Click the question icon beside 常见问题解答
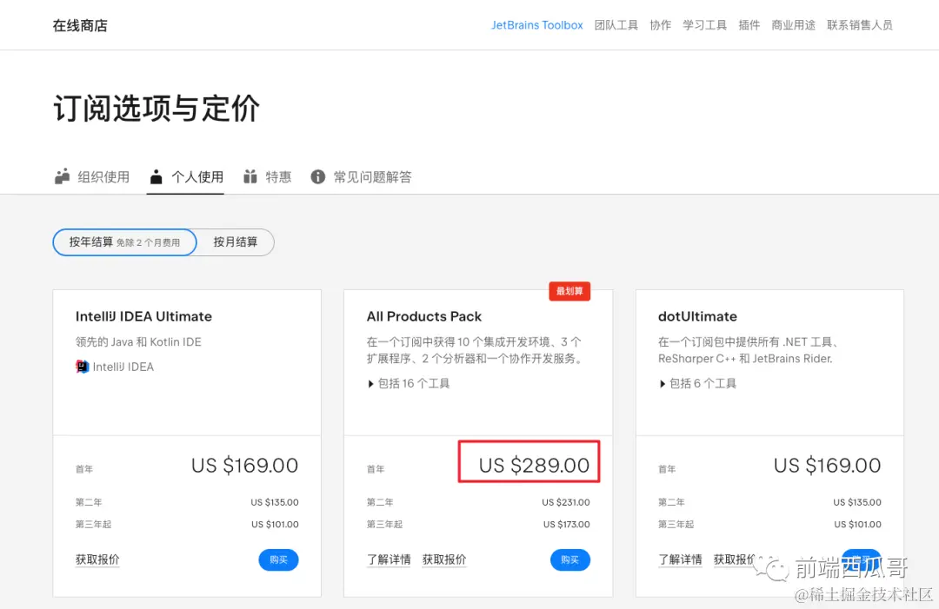The height and width of the screenshot is (609, 939). (x=318, y=176)
